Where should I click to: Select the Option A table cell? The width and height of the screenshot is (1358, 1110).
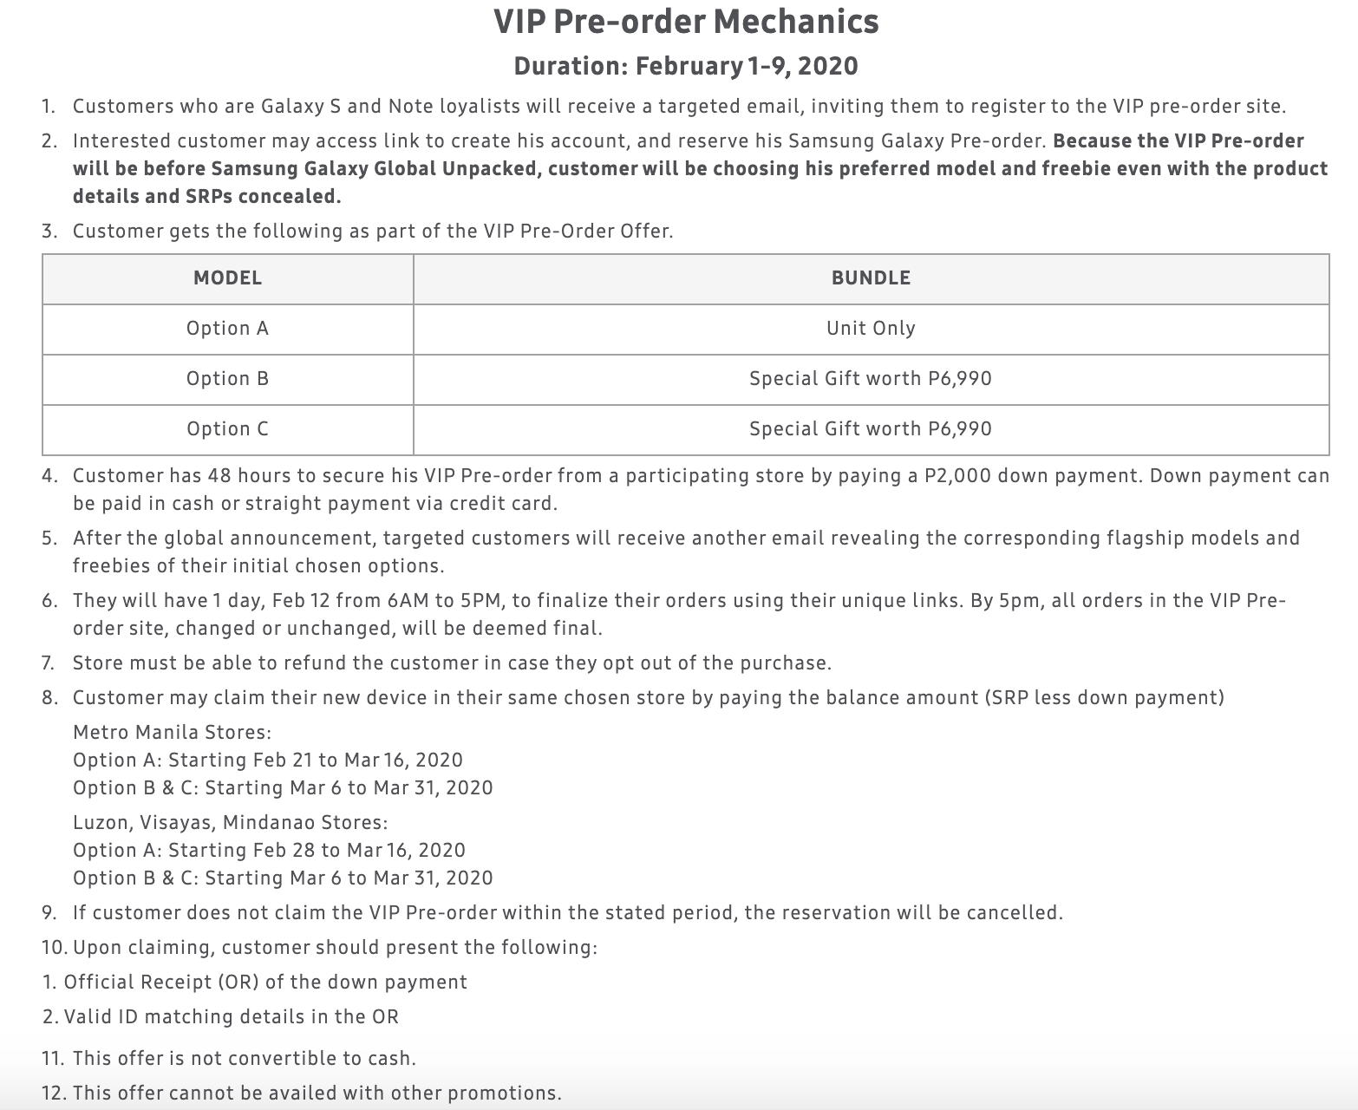click(227, 328)
